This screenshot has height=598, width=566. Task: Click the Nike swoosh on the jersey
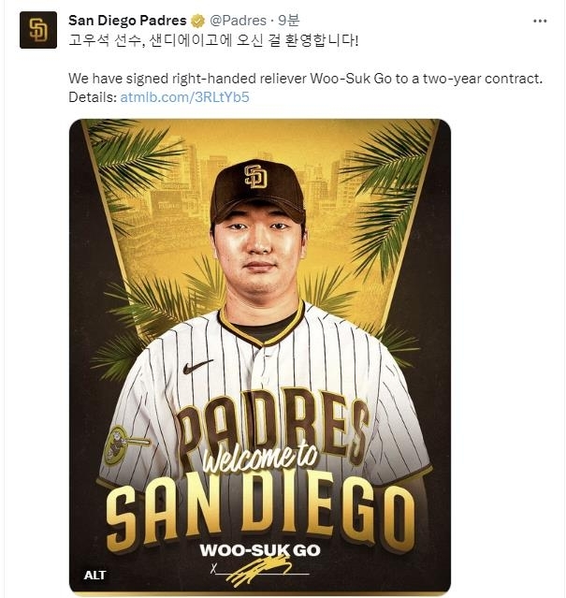coord(197,367)
